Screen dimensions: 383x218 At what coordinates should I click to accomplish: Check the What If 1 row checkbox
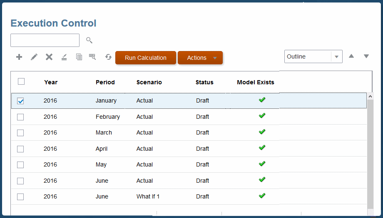click(20, 197)
